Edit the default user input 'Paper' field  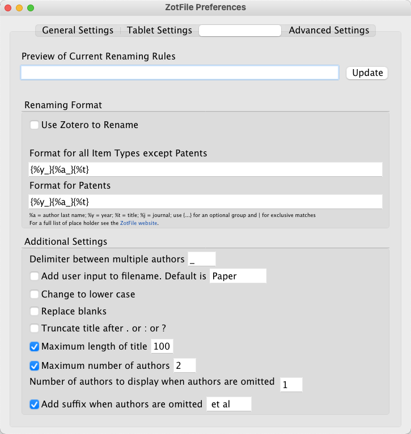[238, 276]
